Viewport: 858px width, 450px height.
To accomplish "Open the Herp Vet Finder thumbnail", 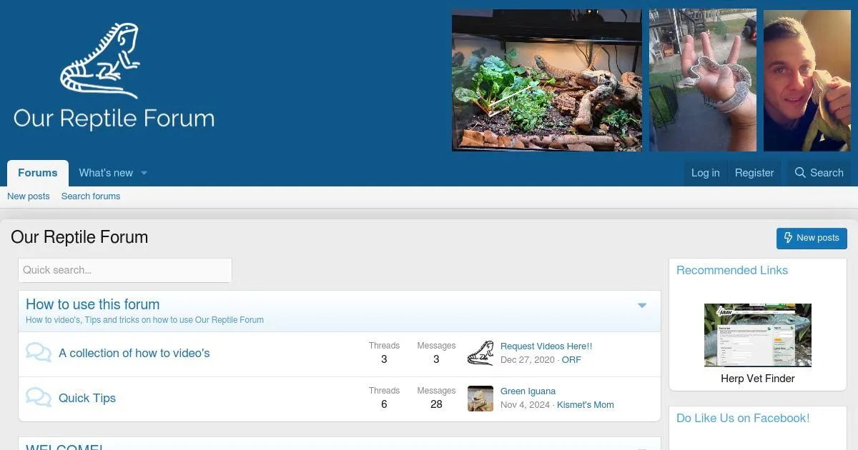I will tap(757, 335).
